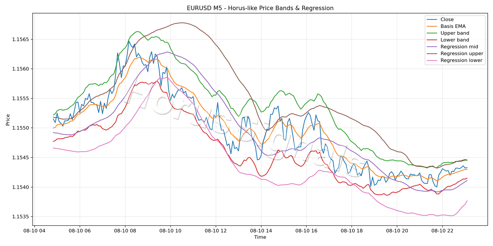Click the x-axis tick '08-10 04'
The width and height of the screenshot is (493, 246).
click(x=35, y=231)
